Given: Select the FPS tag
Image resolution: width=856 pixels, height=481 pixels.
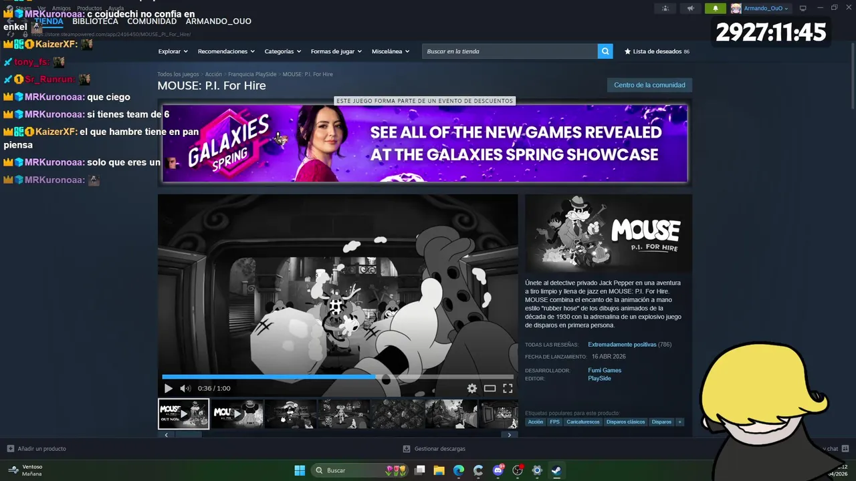Looking at the screenshot, I should [x=554, y=422].
